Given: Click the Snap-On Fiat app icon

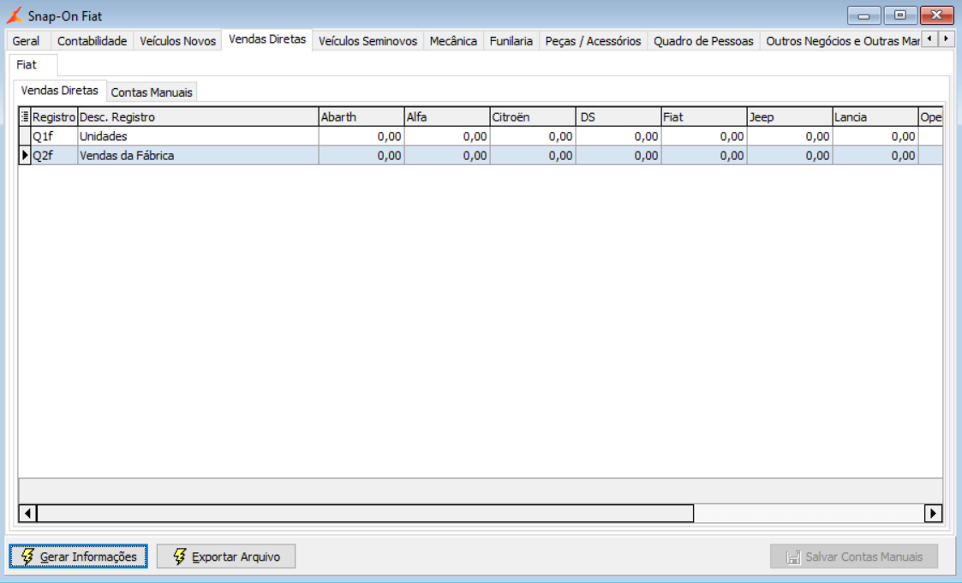Looking at the screenshot, I should [14, 15].
